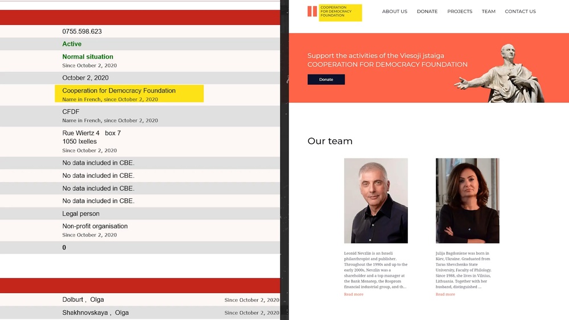Image resolution: width=569 pixels, height=320 pixels.
Task: Select TEAM in the top navigation
Action: tap(488, 11)
